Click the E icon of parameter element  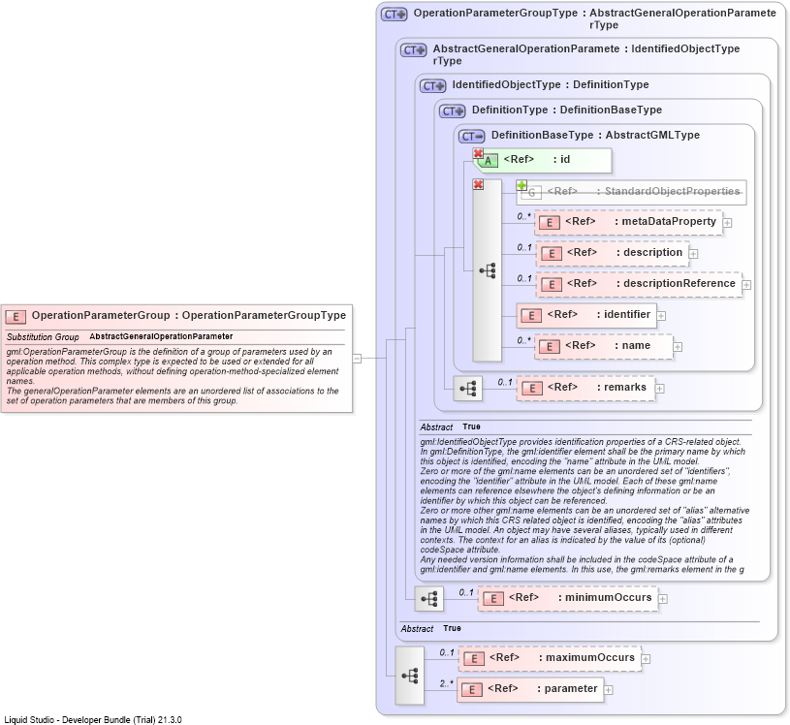472,690
